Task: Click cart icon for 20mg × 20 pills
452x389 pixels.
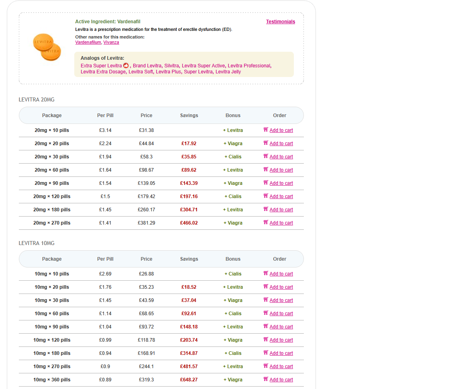Action: 266,143
